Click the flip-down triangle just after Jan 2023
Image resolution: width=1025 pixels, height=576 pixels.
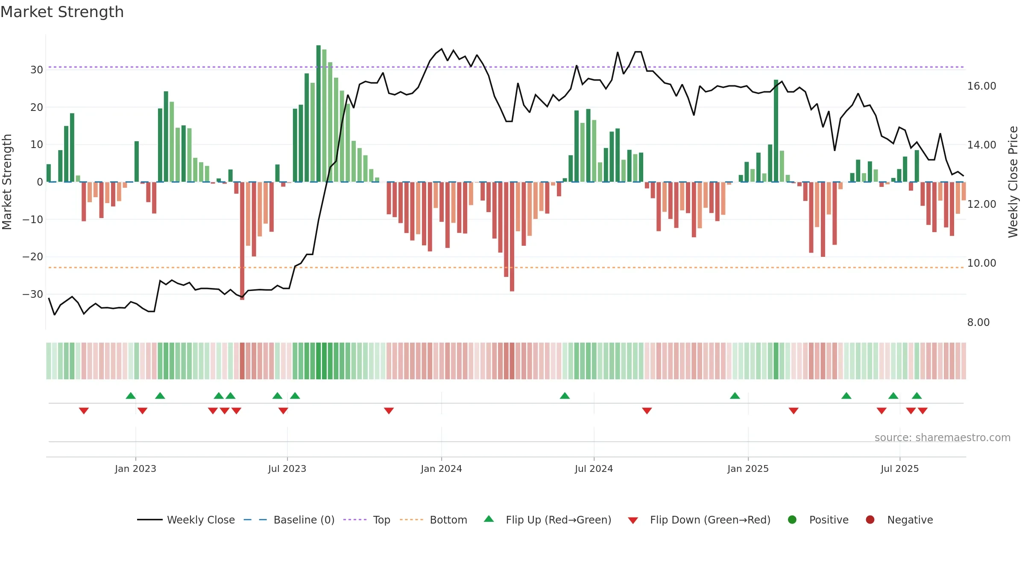(142, 411)
